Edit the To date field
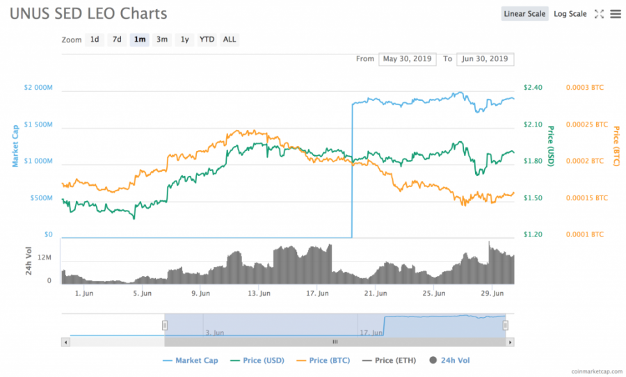Screen dimensions: 626x377 point(485,59)
